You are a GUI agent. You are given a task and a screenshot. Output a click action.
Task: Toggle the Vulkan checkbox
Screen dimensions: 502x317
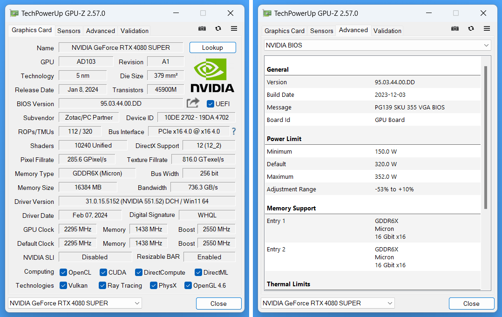(x=63, y=285)
